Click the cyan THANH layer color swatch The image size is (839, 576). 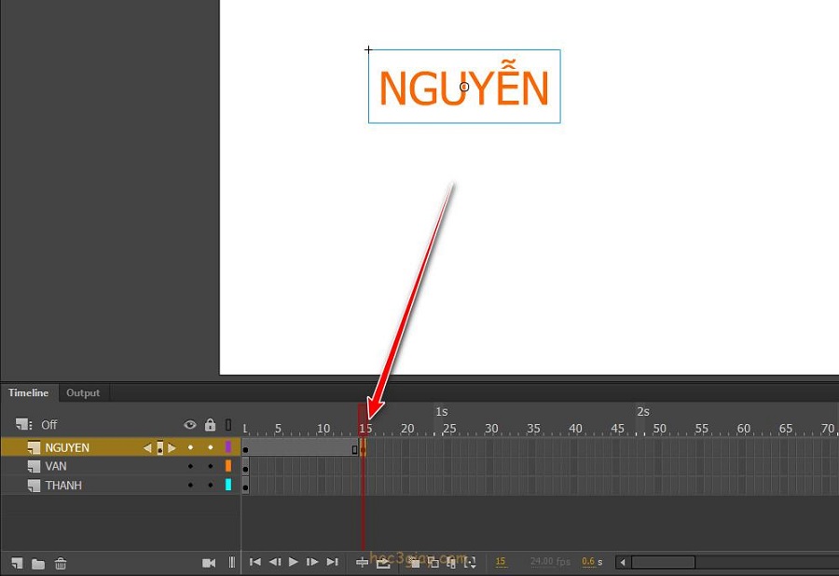[x=228, y=486]
